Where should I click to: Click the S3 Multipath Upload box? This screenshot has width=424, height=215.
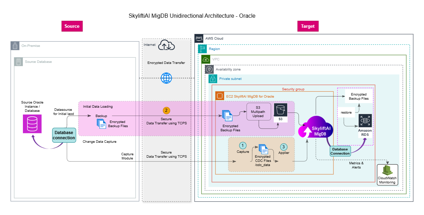click(258, 112)
